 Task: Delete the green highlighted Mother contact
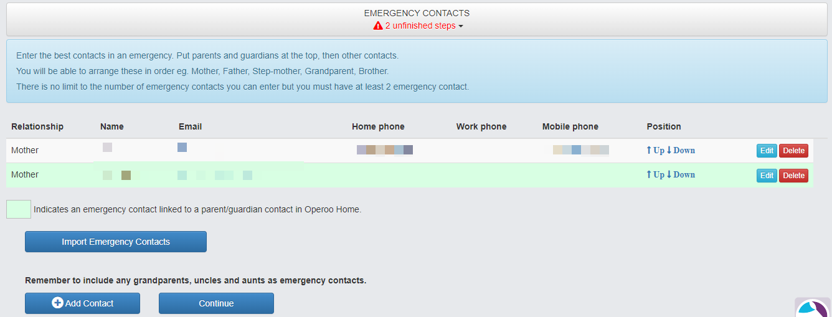click(x=793, y=176)
